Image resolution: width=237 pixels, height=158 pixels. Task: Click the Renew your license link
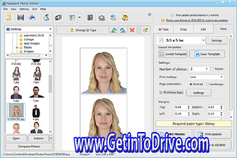click(x=197, y=20)
